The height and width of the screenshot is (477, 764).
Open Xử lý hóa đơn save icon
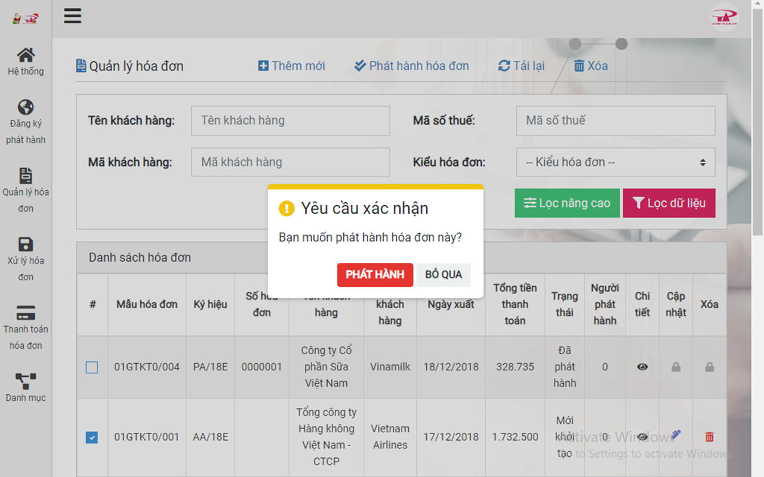click(x=26, y=244)
